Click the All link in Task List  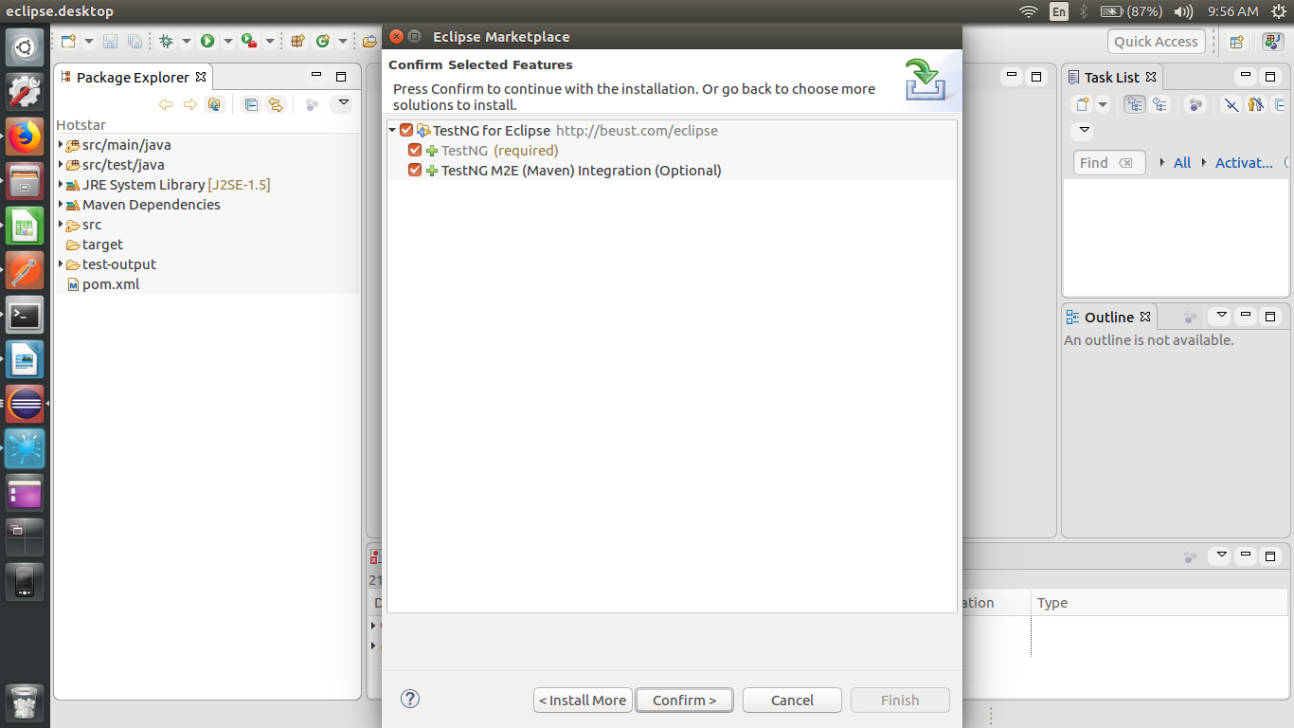pyautogui.click(x=1182, y=162)
